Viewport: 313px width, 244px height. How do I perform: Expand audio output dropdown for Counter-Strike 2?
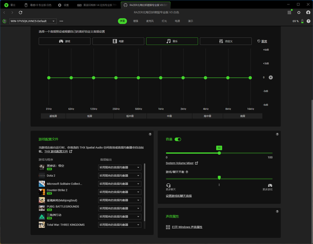tap(119, 192)
